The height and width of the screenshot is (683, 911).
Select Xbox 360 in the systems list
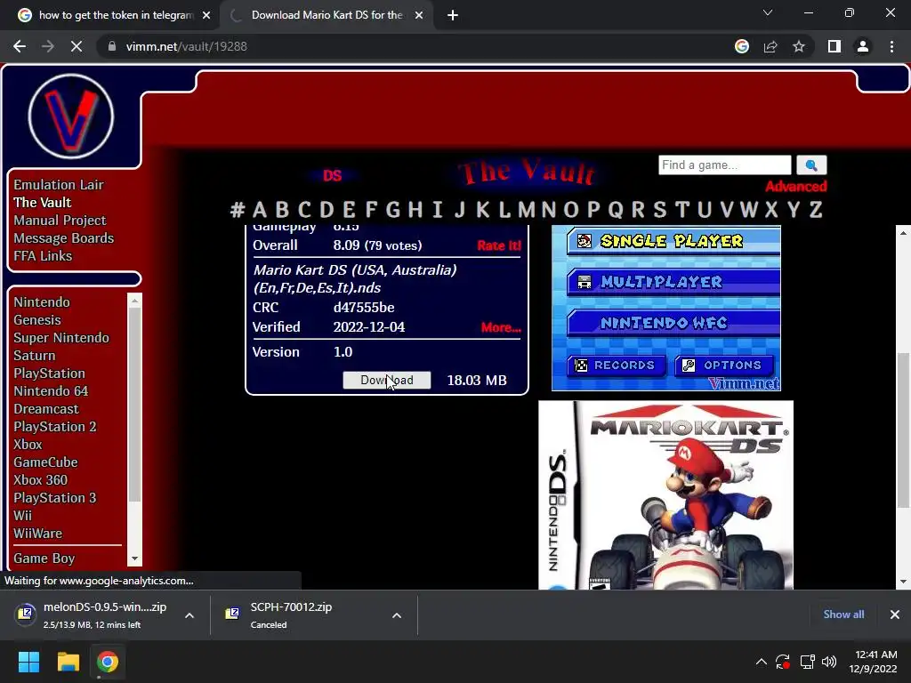(x=41, y=480)
